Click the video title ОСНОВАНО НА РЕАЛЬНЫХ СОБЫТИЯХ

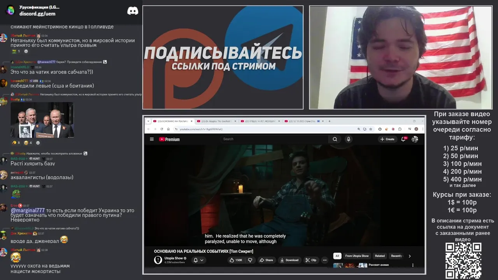point(203,251)
